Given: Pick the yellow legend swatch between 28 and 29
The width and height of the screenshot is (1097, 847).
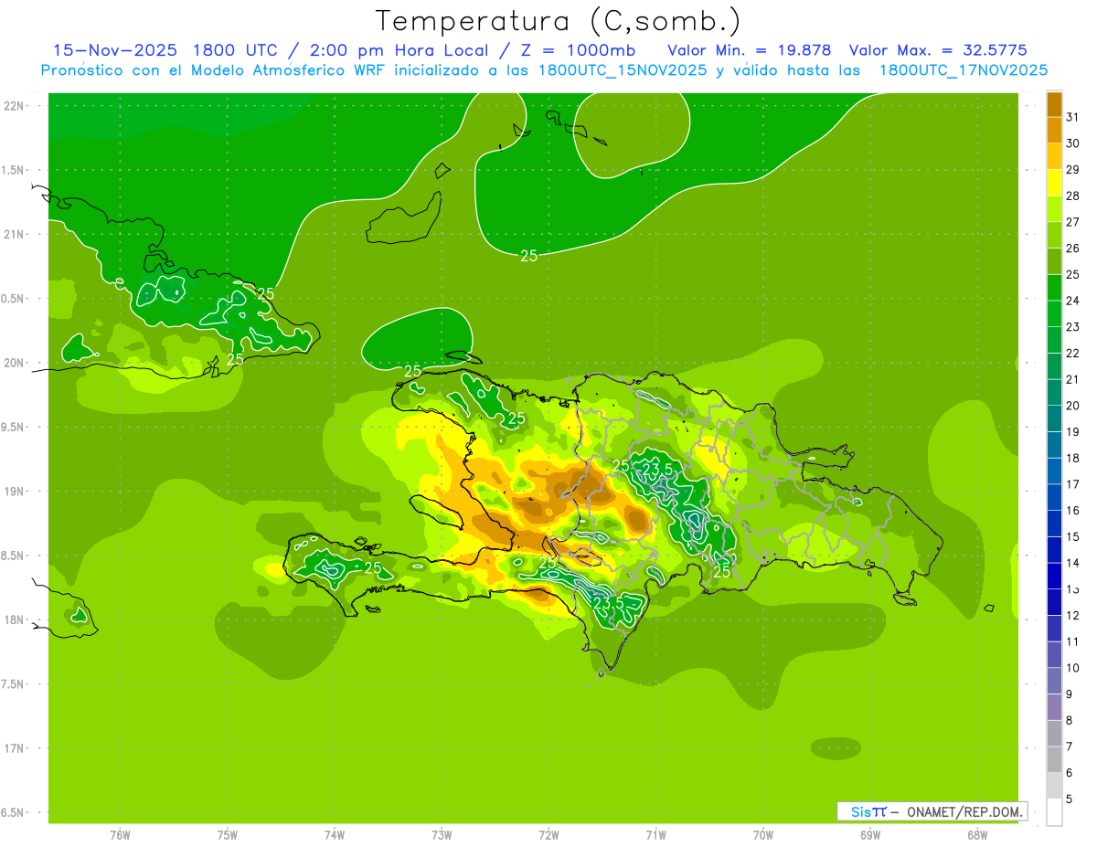Looking at the screenshot, I should click(1054, 183).
